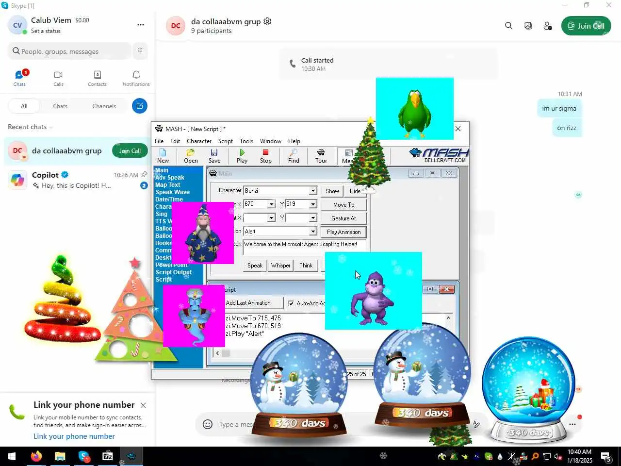Open the Copilot chat in Recent chats
Screen dimensions: 621x466
point(78,180)
